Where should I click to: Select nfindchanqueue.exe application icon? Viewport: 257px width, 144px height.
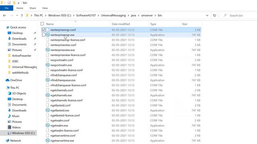(47, 80)
